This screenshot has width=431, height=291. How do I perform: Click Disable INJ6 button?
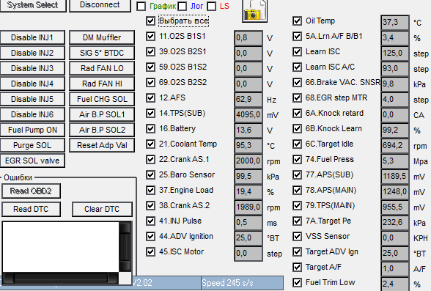coord(32,114)
